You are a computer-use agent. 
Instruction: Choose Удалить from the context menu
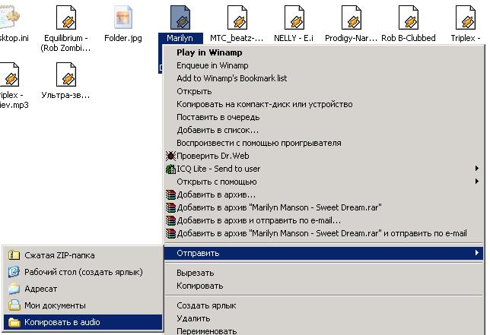[x=323, y=318]
